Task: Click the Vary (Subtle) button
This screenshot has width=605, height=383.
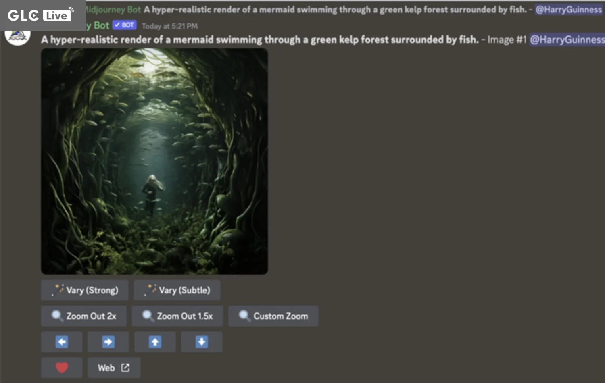Action: (x=177, y=290)
